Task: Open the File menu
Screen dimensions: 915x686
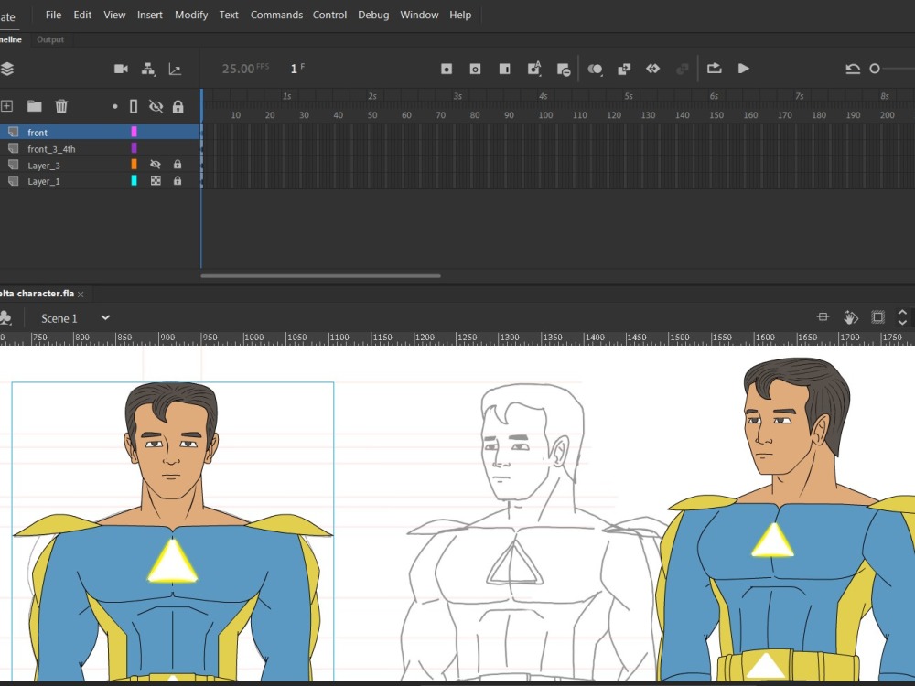Action: (x=53, y=15)
